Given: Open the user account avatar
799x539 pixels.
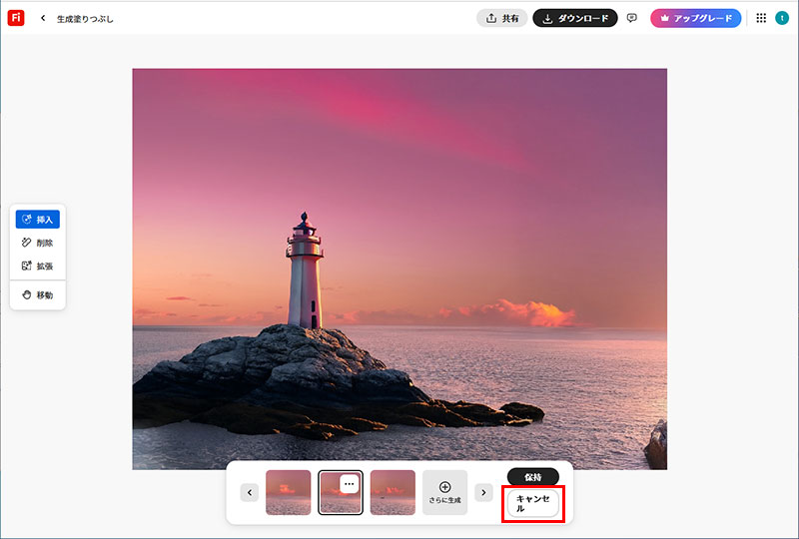Looking at the screenshot, I should [782, 18].
